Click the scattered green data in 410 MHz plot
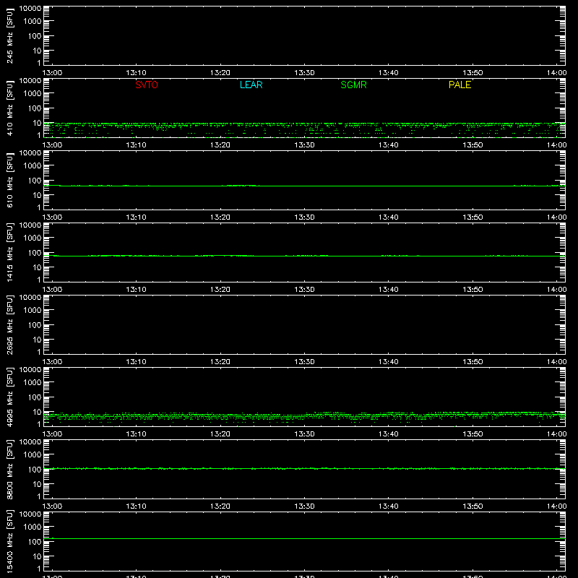The height and width of the screenshot is (578, 578). [x=304, y=129]
